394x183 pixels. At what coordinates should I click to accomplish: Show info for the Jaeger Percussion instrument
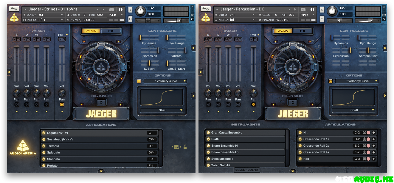pos(312,10)
